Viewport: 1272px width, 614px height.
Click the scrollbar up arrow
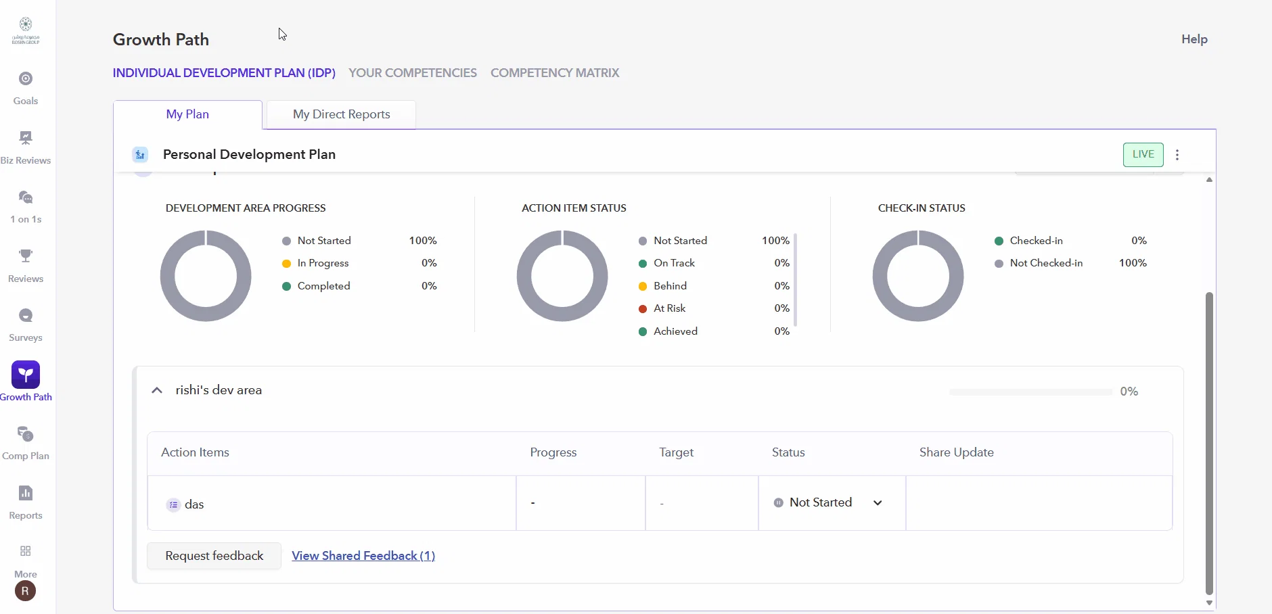(1209, 180)
